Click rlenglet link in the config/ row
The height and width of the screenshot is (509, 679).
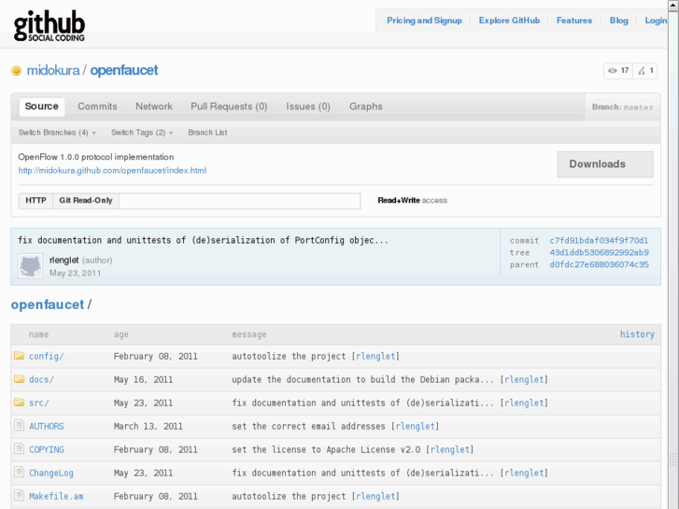tap(375, 356)
